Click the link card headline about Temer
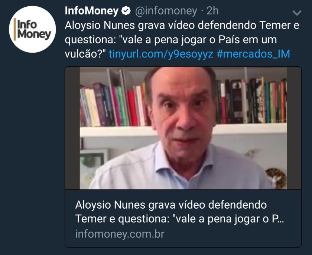 (179, 212)
